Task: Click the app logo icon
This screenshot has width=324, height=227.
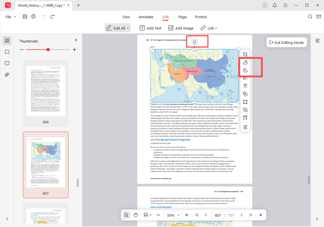Action: [8, 5]
